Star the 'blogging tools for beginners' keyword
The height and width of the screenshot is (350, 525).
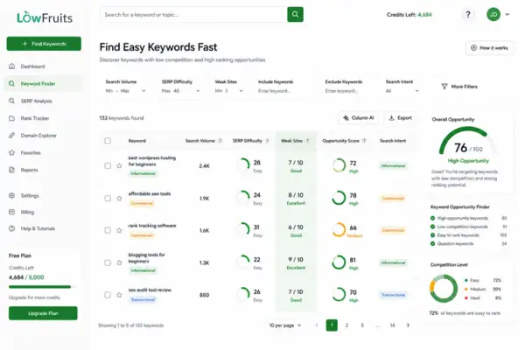click(119, 262)
